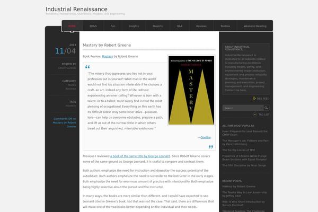Open The Manager's Job by Henry Mintzberg

tap(245, 142)
